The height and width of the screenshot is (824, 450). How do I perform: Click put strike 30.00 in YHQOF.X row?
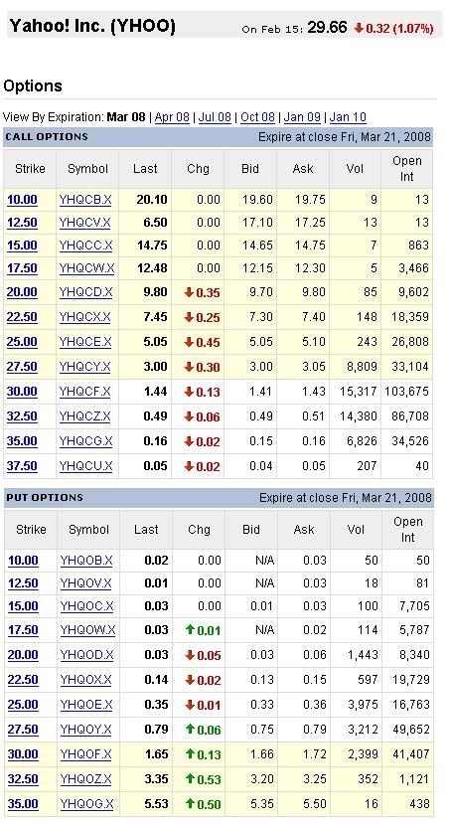tap(23, 754)
